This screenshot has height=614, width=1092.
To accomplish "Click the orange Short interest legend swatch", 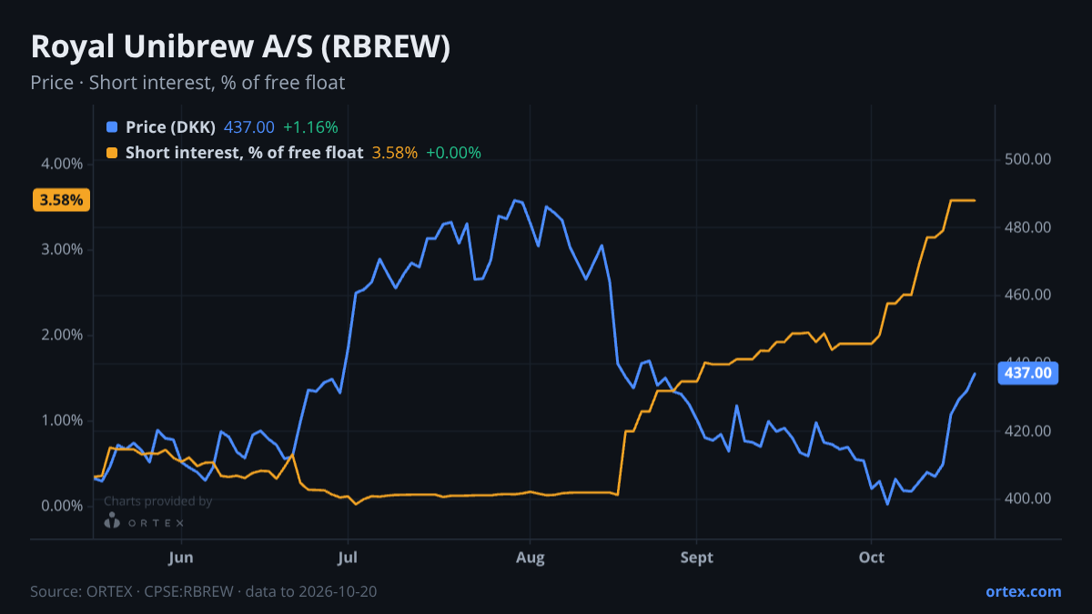I will 112,153.
